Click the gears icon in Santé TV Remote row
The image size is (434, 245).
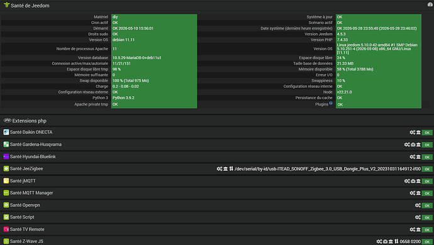(x=413, y=229)
